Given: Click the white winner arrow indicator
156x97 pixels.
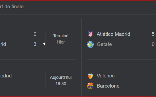Looking at the screenshot, I should (44, 44).
